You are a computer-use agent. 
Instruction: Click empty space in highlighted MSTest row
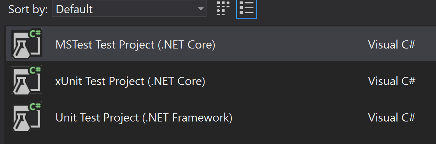click(292, 44)
